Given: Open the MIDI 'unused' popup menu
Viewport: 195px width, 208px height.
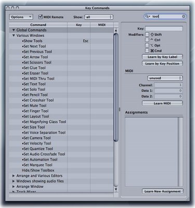Looking at the screenshot, I should pos(165,78).
